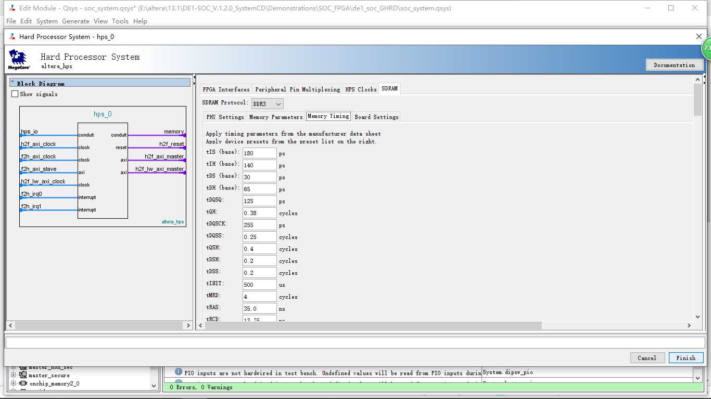This screenshot has height=399, width=711.
Task: Open the Tools menu
Action: pyautogui.click(x=120, y=21)
